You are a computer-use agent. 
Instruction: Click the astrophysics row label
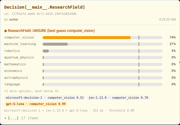click(16, 78)
